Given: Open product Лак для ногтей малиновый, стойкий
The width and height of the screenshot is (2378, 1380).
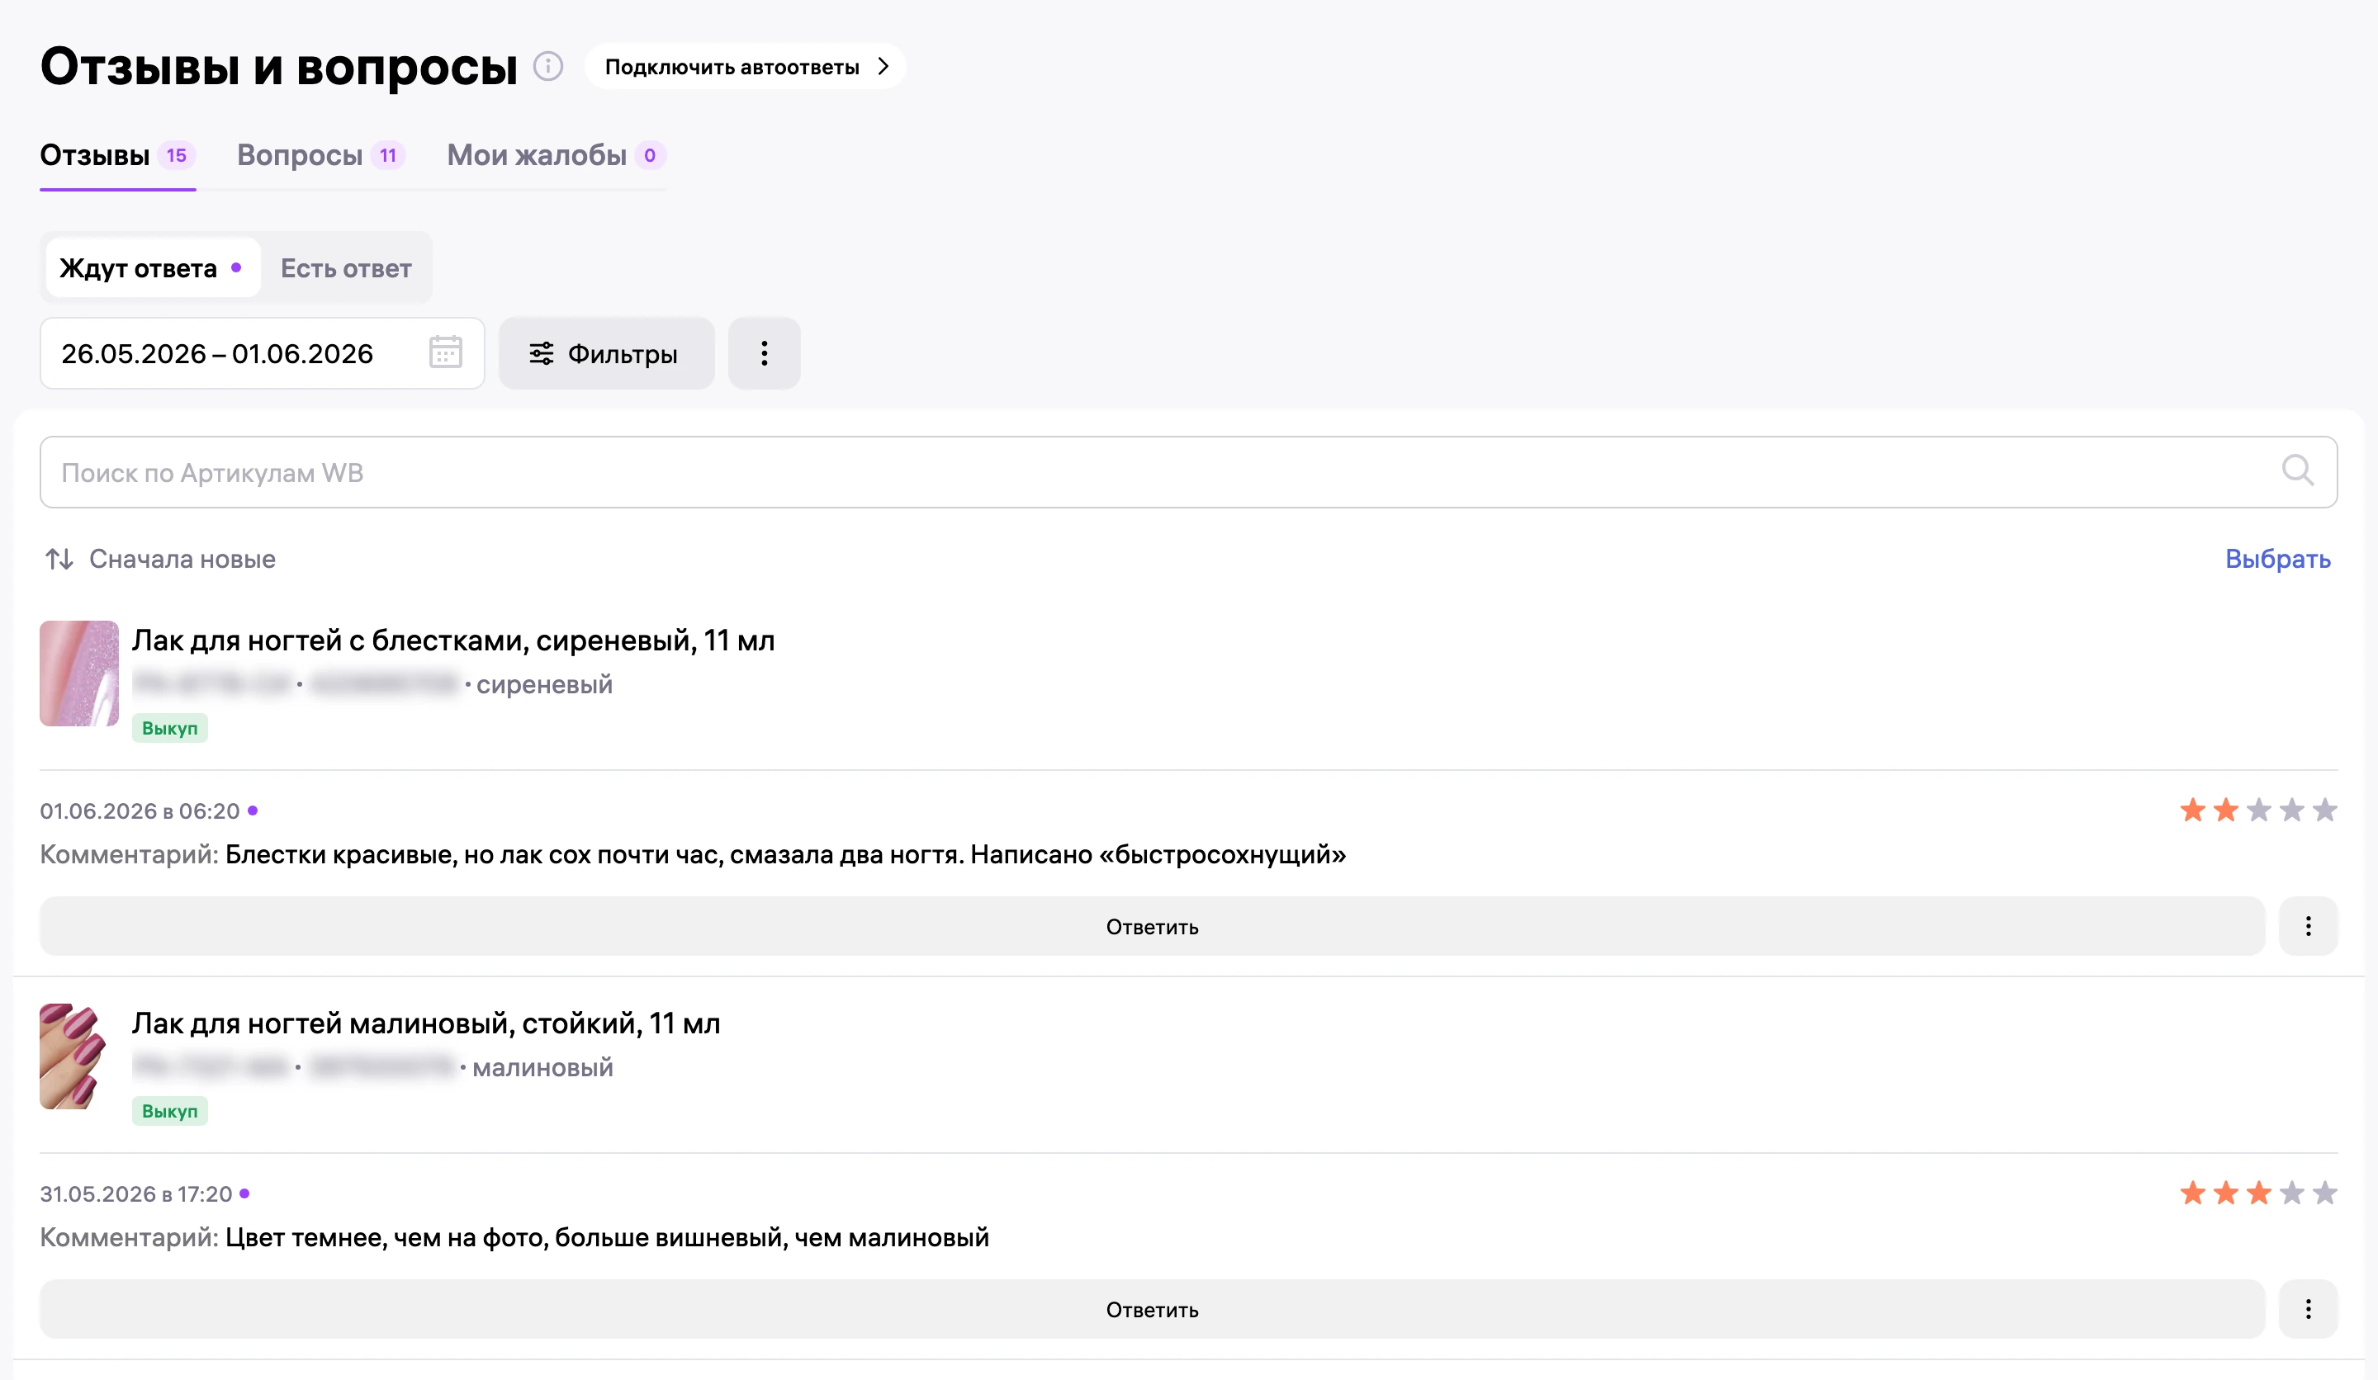Looking at the screenshot, I should coord(425,1023).
